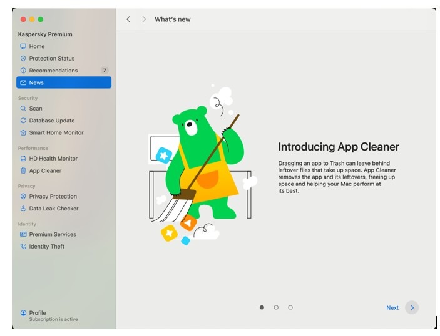
Task: Open the Premium Services section
Action: click(64, 234)
